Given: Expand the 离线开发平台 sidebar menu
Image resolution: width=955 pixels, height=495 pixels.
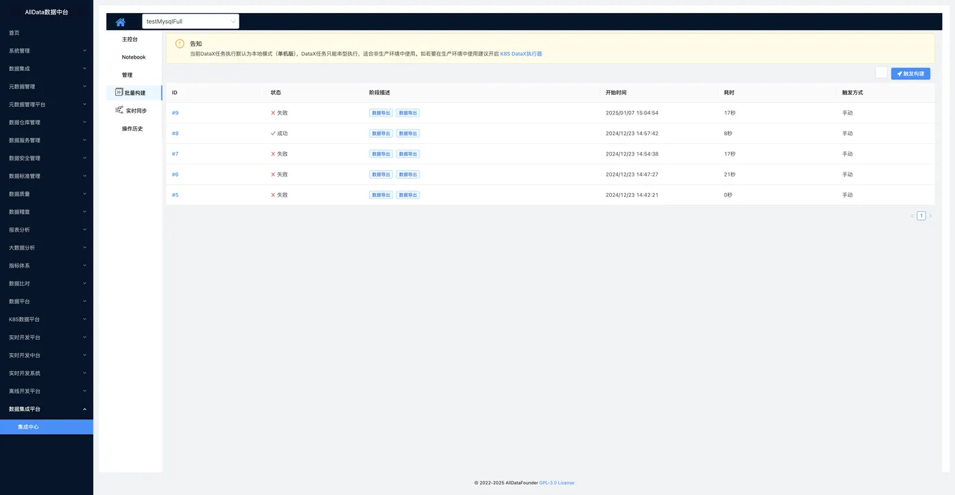Looking at the screenshot, I should click(46, 391).
